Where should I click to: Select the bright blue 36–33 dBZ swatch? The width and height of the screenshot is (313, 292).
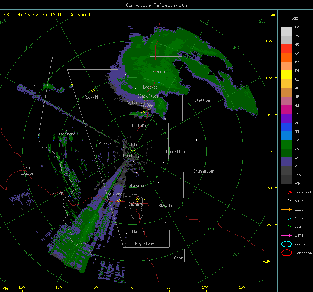(287, 127)
